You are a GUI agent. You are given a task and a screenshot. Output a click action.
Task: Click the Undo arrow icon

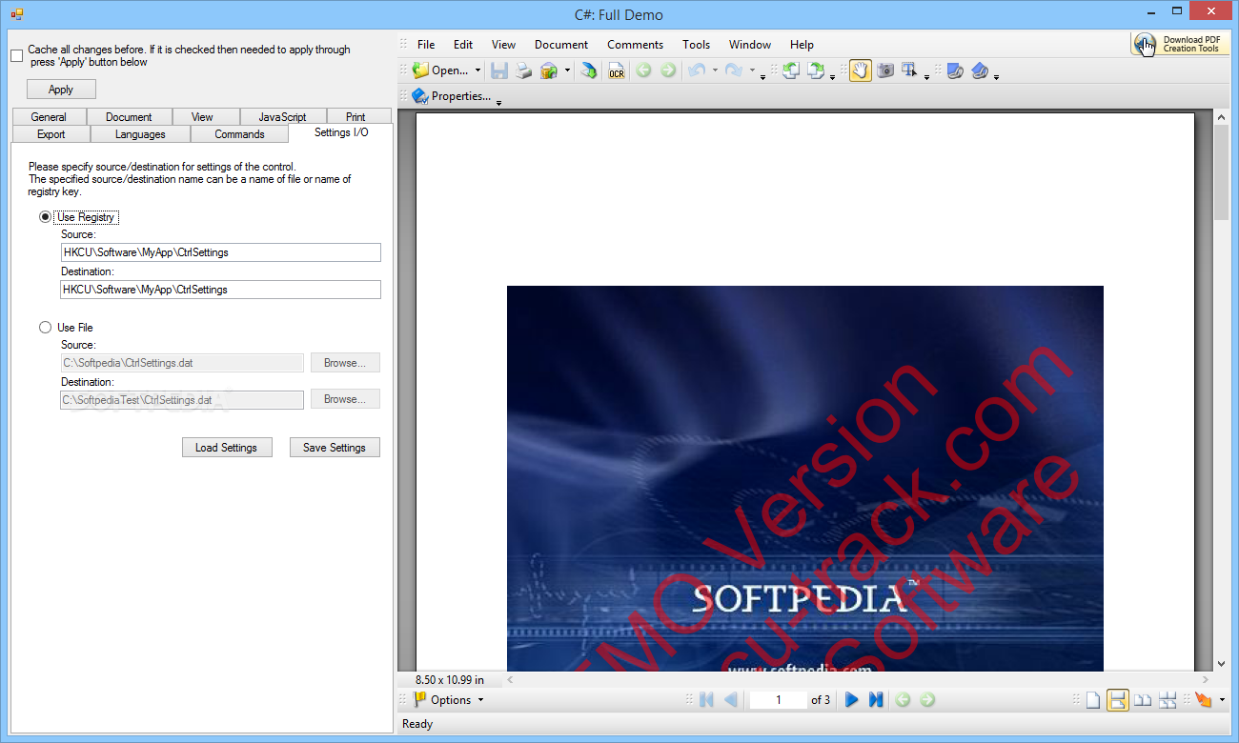click(697, 70)
